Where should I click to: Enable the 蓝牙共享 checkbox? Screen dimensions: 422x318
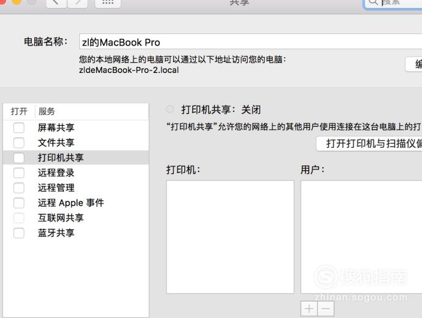(19, 233)
